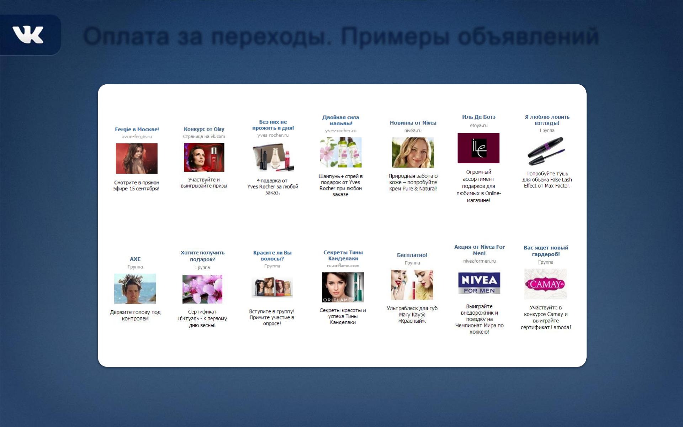Click 'Участвуйте в конкурсе Camay' description
This screenshot has height=427, width=683.
546,317
